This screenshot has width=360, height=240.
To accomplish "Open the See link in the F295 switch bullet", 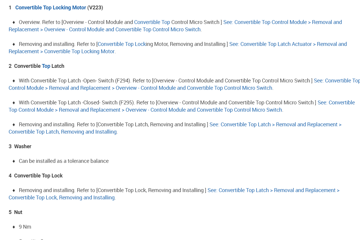I will 336,103.
